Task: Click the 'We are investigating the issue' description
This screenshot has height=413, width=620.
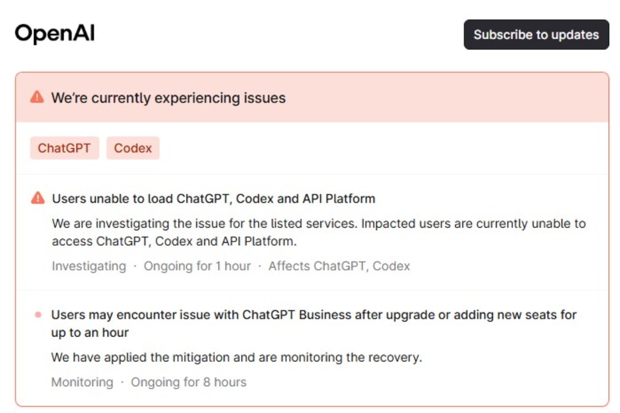Action: [x=318, y=224]
